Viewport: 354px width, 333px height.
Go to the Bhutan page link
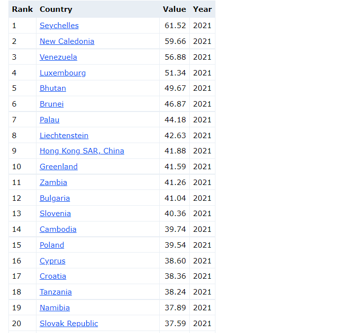pyautogui.click(x=53, y=88)
